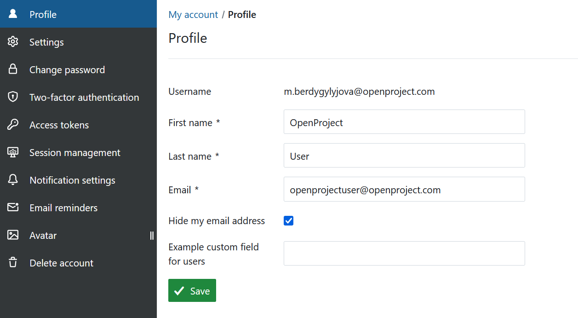
Task: Click the Access tokens key icon
Action: pyautogui.click(x=13, y=125)
